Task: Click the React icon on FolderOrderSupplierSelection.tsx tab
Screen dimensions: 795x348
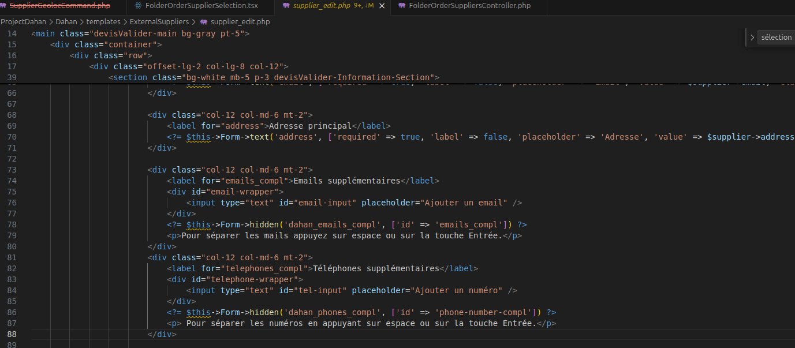Action: [138, 6]
